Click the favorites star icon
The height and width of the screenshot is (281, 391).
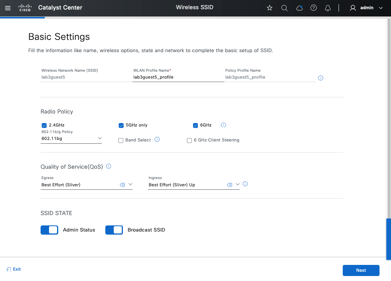point(270,8)
